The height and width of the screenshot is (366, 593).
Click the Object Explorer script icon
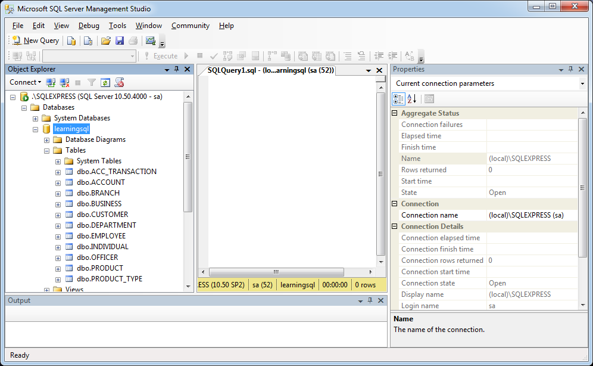(120, 82)
